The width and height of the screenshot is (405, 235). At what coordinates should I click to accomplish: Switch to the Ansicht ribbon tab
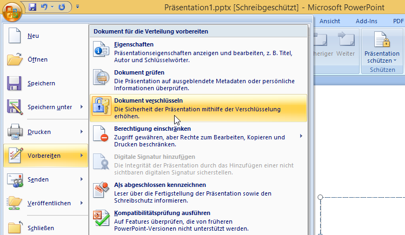tap(330, 21)
